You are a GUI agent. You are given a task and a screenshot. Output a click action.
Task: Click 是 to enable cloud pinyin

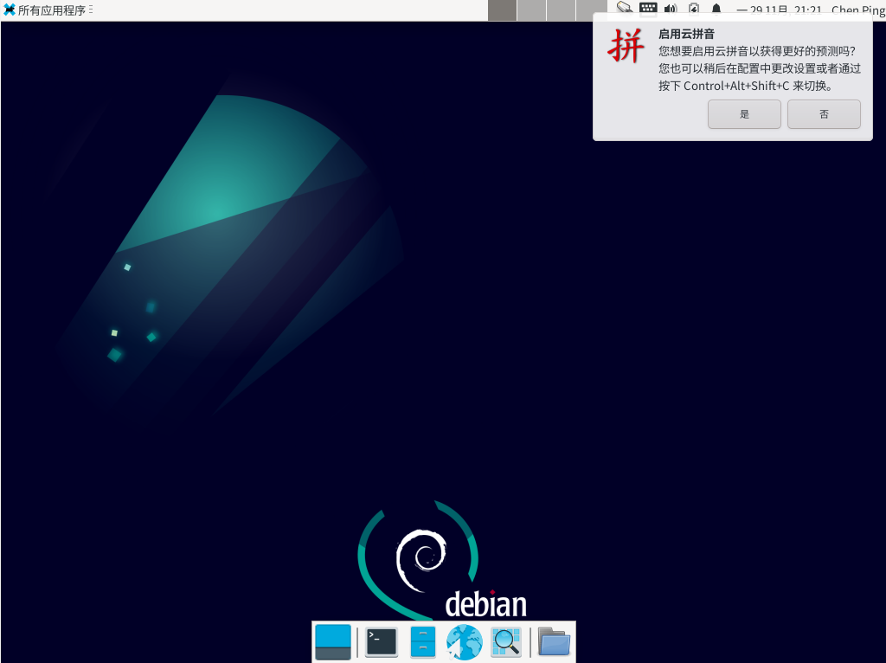click(744, 114)
